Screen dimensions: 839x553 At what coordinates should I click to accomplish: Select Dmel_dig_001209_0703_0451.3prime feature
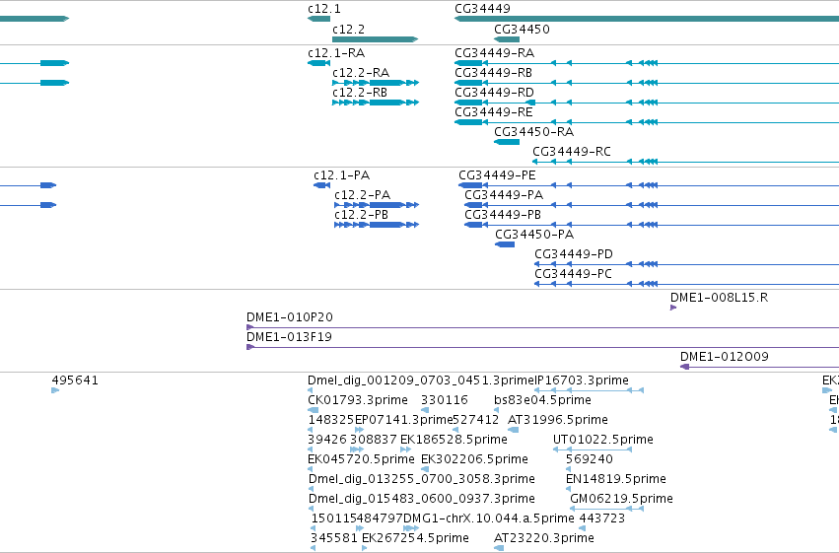pyautogui.click(x=311, y=390)
